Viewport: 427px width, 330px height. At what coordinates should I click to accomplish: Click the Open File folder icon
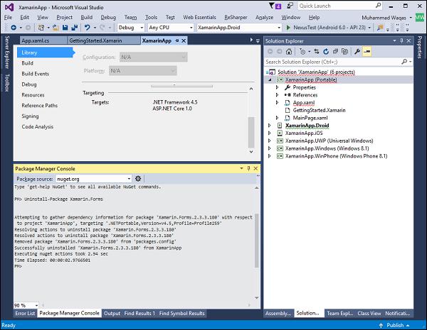click(x=56, y=28)
